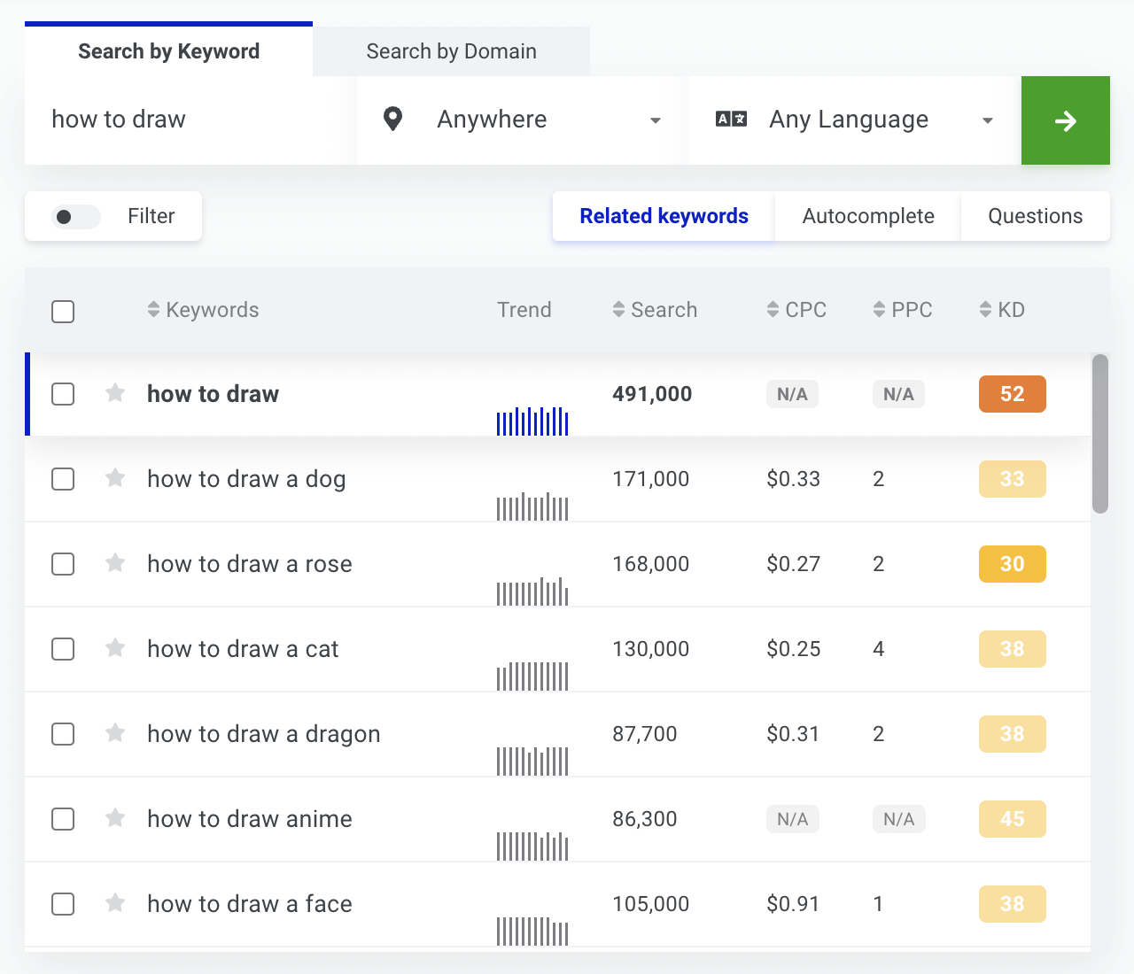
Task: Open the Anywhere location dropdown
Action: pyautogui.click(x=523, y=120)
